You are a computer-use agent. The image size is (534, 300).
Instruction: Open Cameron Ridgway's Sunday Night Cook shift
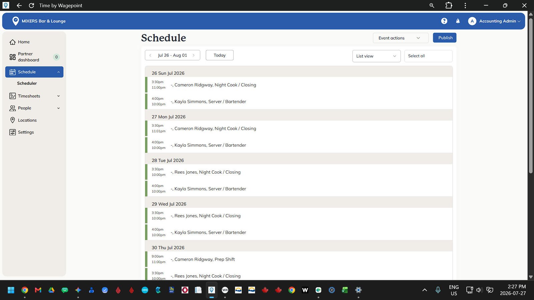click(299, 85)
